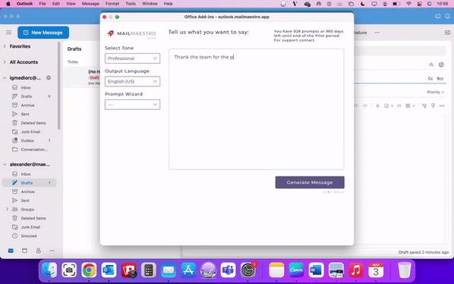Expand the Favorites section
This screenshot has height=284, width=454.
(5, 46)
